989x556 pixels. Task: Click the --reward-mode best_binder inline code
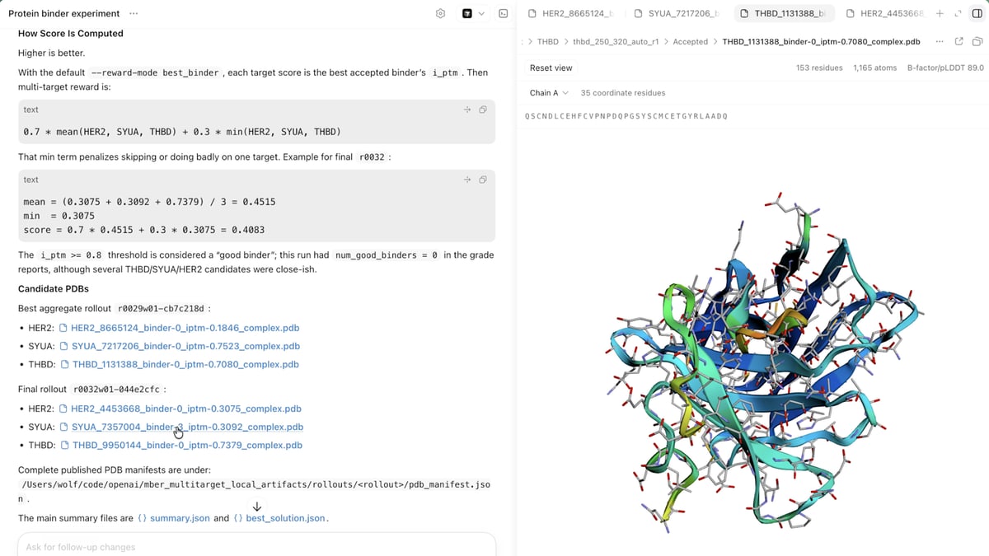click(x=155, y=72)
